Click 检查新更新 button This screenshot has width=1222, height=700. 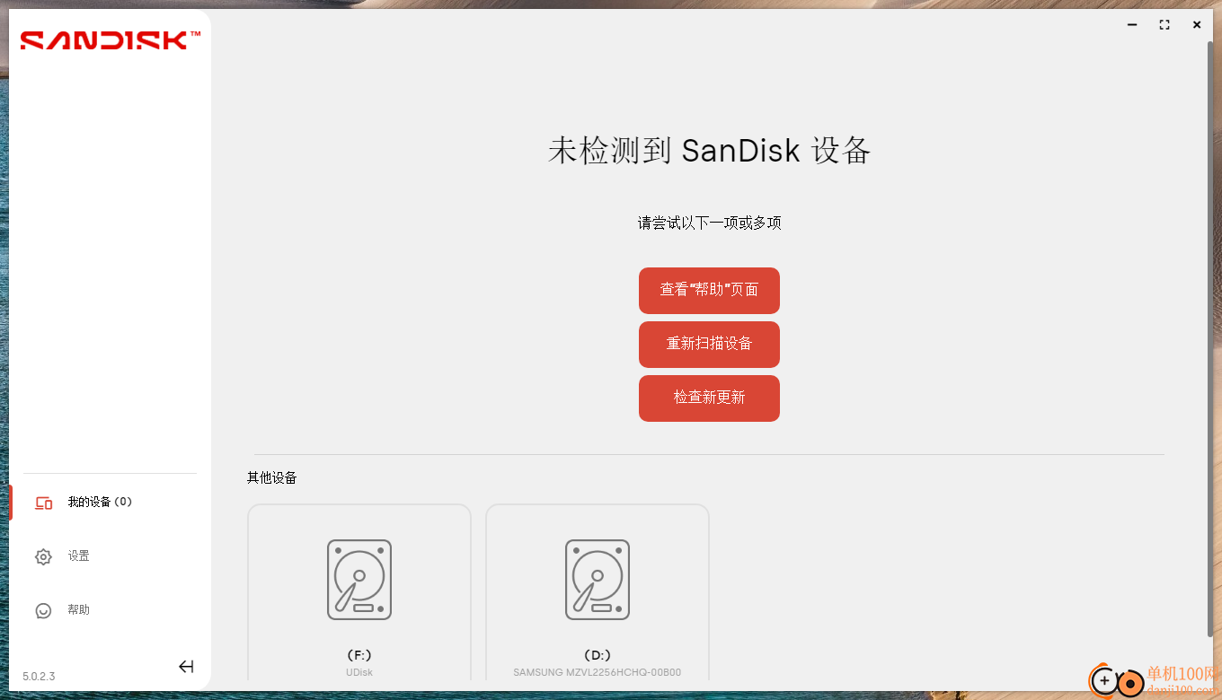click(x=709, y=398)
